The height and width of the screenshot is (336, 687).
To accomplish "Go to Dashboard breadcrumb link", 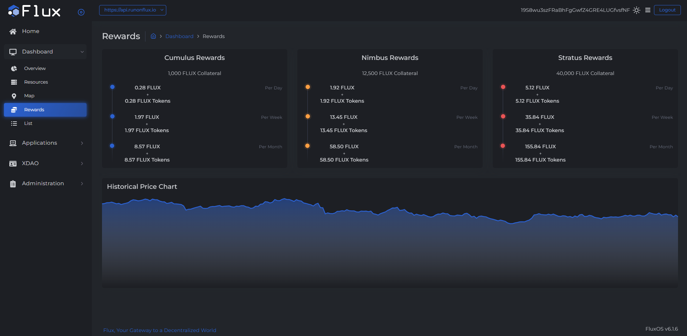I will click(x=179, y=36).
